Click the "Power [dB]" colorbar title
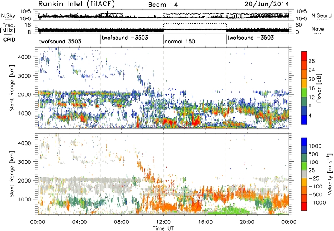 [x=319, y=88]
